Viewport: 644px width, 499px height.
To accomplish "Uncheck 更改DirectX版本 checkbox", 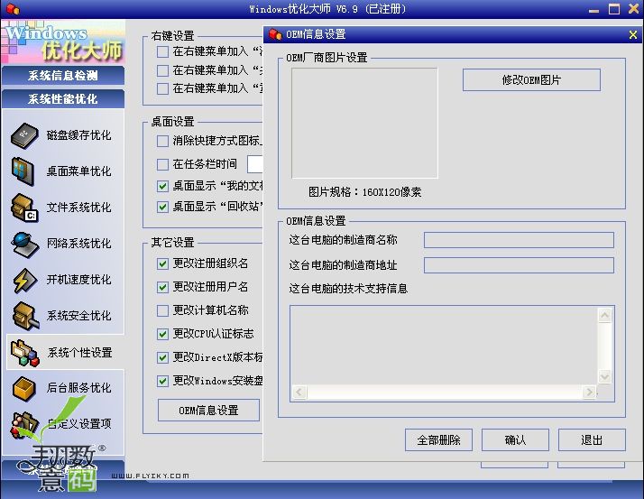I will [x=162, y=357].
